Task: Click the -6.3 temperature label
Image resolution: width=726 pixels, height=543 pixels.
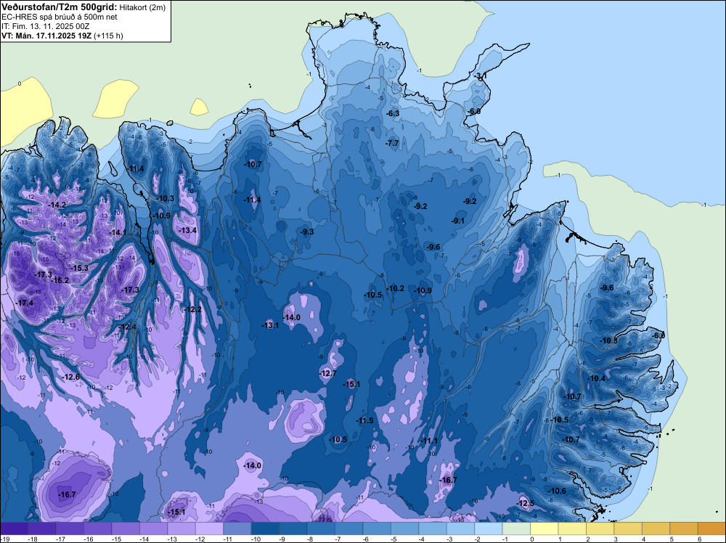Action: coord(393,113)
